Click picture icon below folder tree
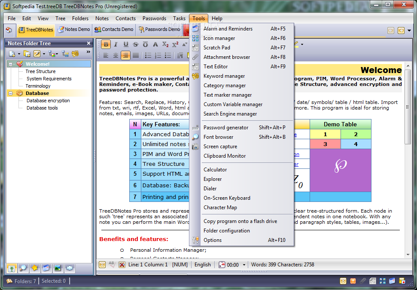417x290 pixels. click(x=58, y=268)
